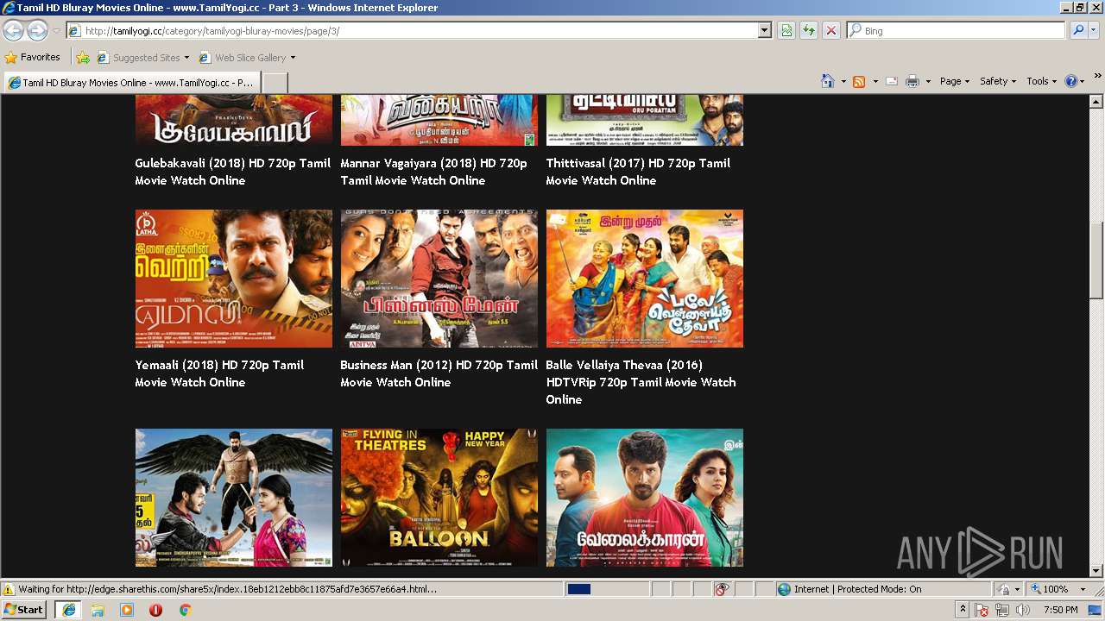Click the Start button on taskbar
This screenshot has height=621, width=1105.
tap(24, 610)
